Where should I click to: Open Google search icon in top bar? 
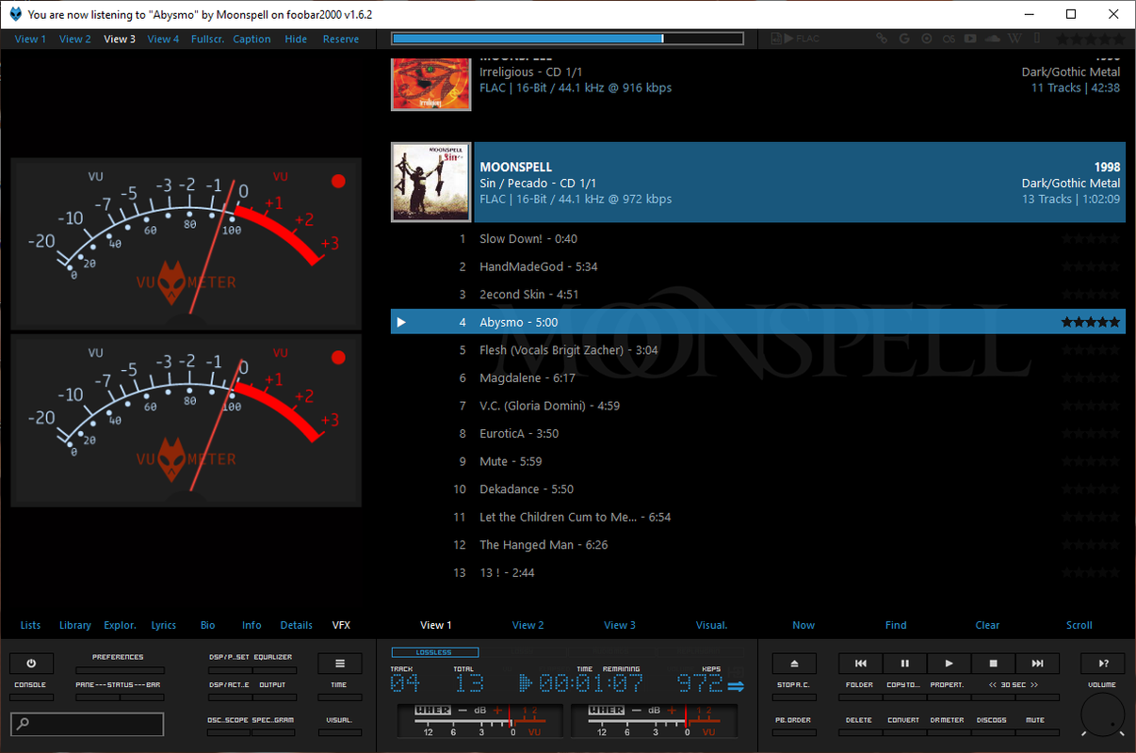coord(904,39)
